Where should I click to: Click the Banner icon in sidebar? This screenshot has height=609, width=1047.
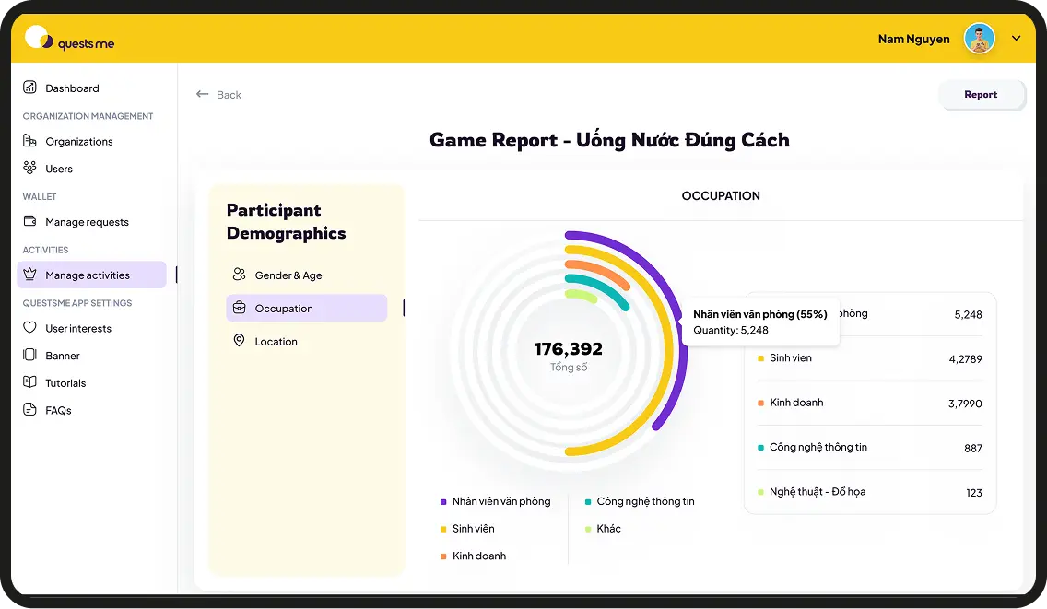click(x=29, y=356)
